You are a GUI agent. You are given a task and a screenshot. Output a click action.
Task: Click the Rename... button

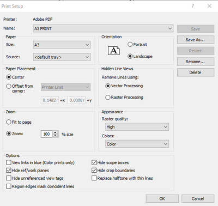click(196, 62)
